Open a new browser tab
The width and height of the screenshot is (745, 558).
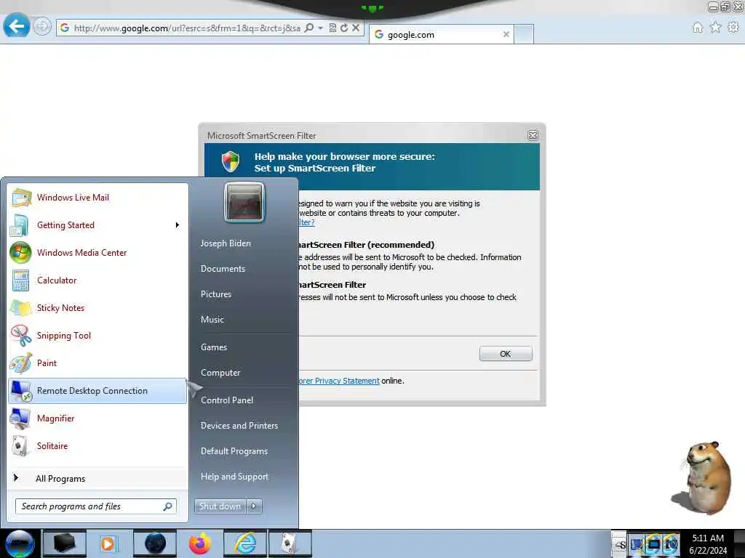[x=524, y=34]
